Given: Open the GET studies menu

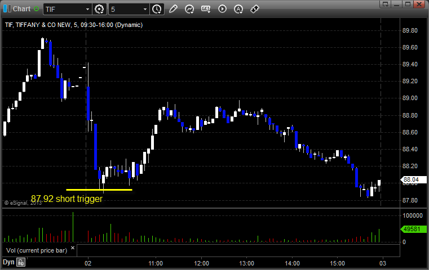Looking at the screenshot, I should (x=206, y=9).
